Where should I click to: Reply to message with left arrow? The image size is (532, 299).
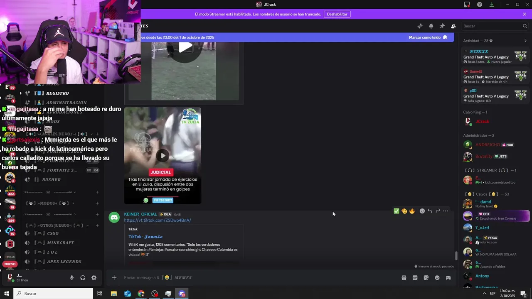tap(430, 211)
